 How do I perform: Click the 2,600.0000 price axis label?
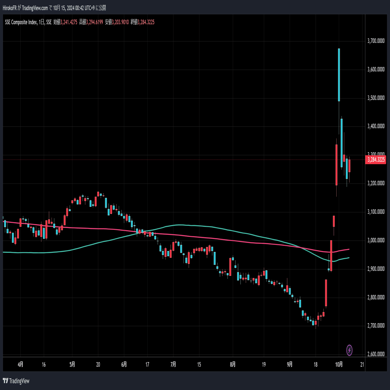click(376, 354)
